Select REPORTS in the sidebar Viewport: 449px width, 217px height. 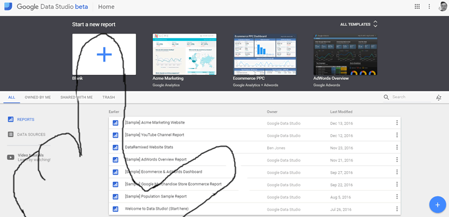pyautogui.click(x=26, y=119)
